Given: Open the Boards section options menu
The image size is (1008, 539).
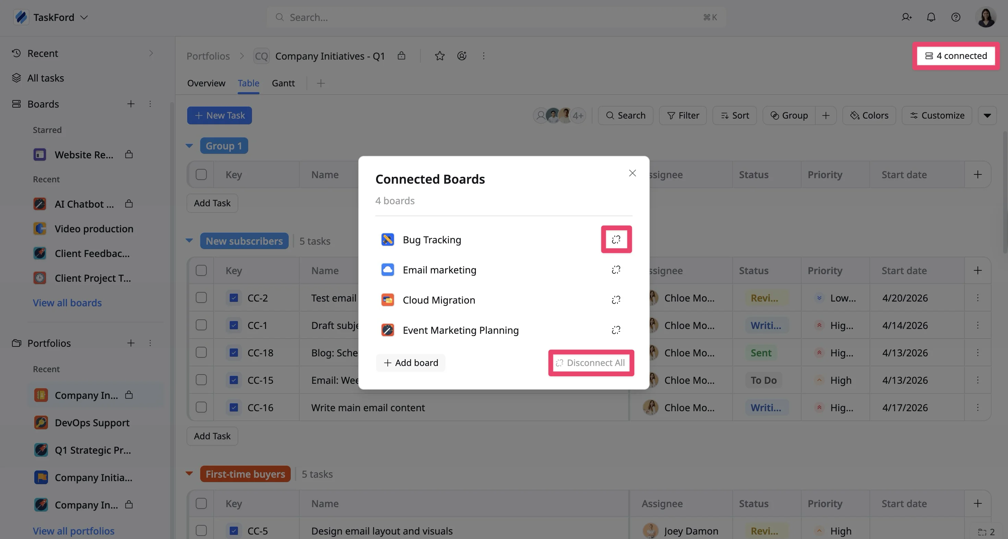Looking at the screenshot, I should [150, 103].
